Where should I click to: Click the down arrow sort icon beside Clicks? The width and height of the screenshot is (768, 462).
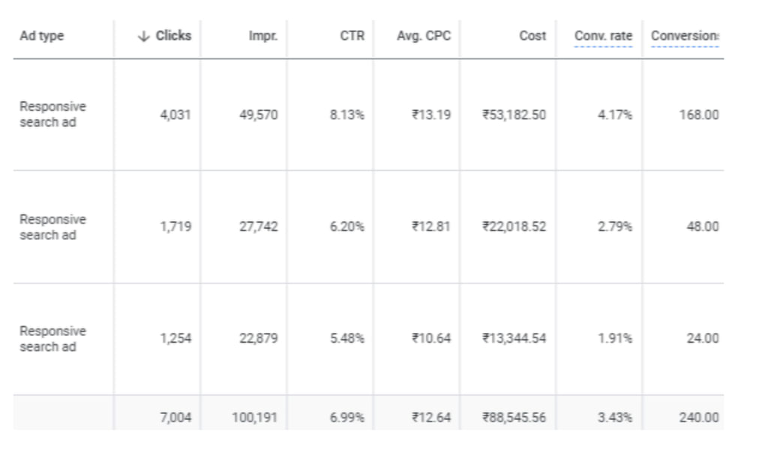(144, 36)
